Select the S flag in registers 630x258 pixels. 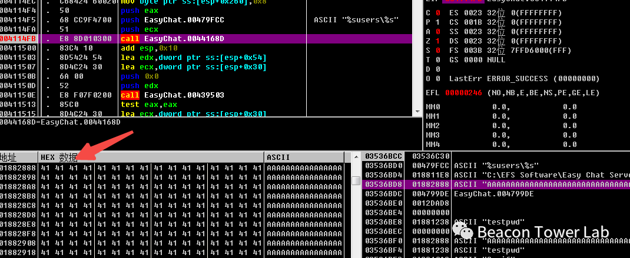pos(435,51)
